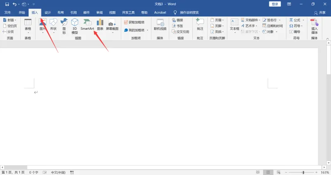331x175 pixels.
Task: Insert a 空白页 blank page
Action: (10, 26)
